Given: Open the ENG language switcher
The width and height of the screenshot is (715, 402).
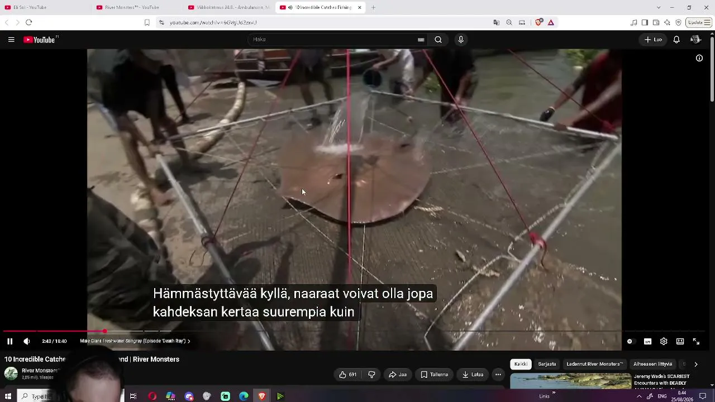Looking at the screenshot, I should pyautogui.click(x=662, y=396).
